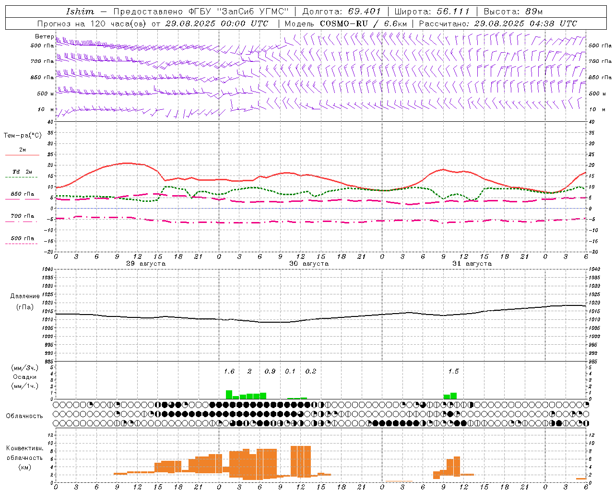
Task: Select the "ЗапСиб УГМС" provider text
Action: (254, 12)
